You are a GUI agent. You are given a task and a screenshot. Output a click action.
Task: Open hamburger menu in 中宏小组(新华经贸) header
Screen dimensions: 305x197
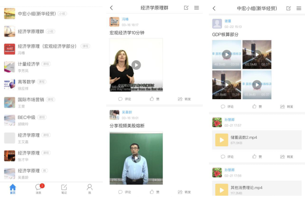(298, 8)
